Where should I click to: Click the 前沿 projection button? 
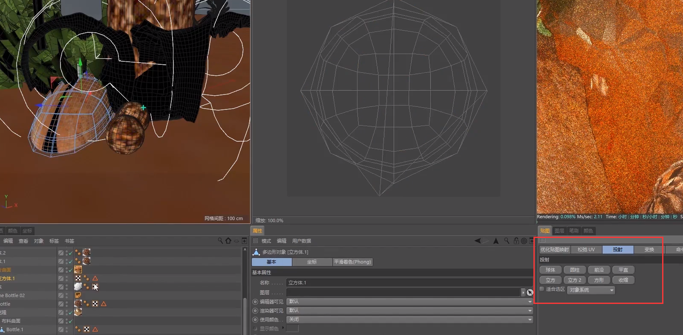[x=599, y=270]
